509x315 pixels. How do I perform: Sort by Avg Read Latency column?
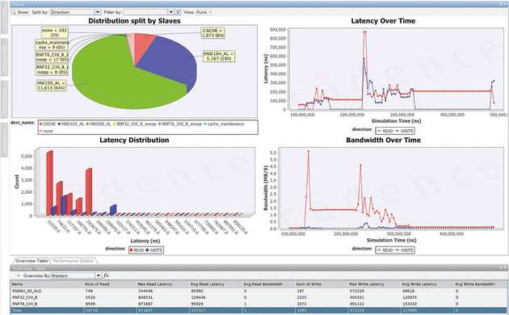[x=216, y=283]
